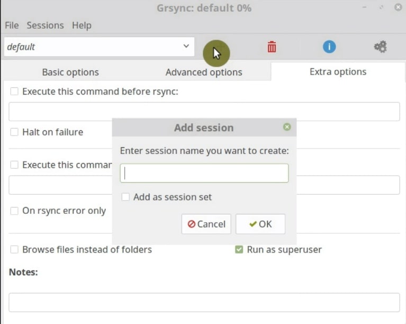Click the gears execute icon
Screen dimensions: 406x324
pyautogui.click(x=380, y=47)
